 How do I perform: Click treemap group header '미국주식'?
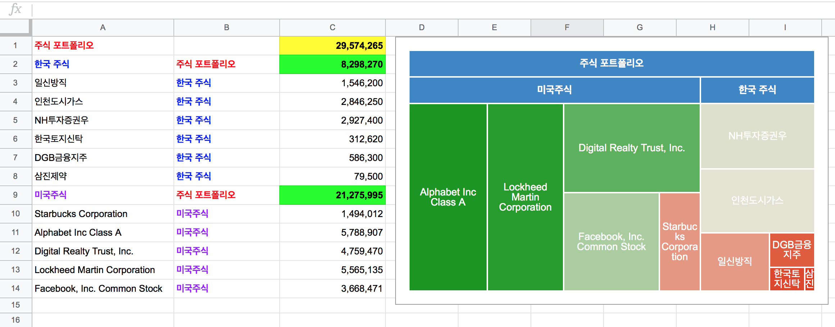point(554,90)
